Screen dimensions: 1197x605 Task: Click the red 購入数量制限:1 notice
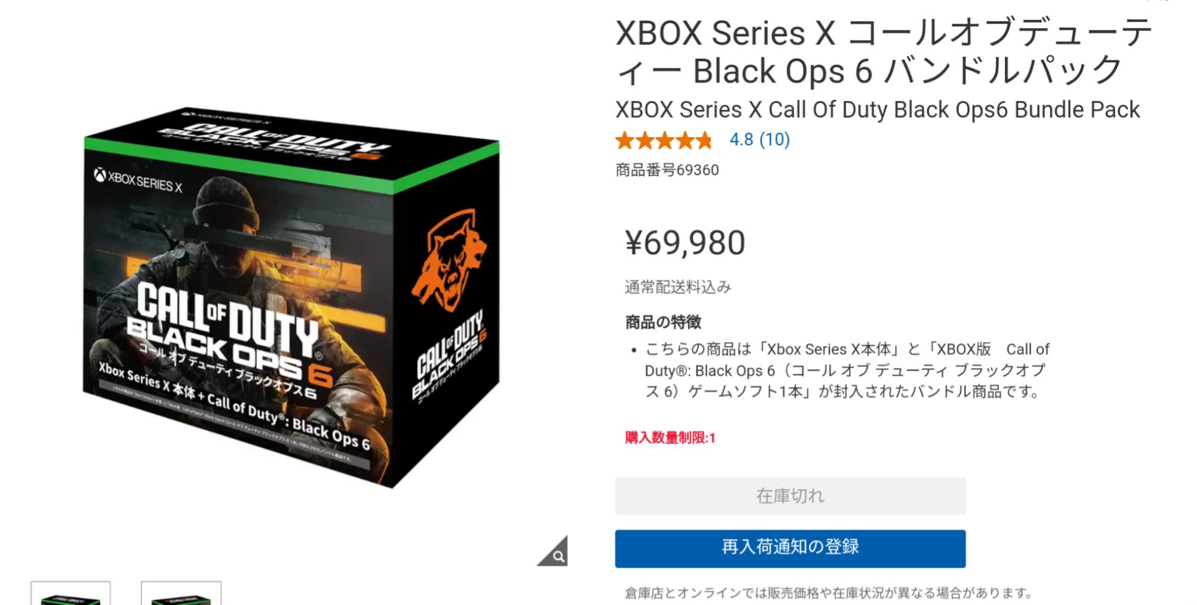670,438
